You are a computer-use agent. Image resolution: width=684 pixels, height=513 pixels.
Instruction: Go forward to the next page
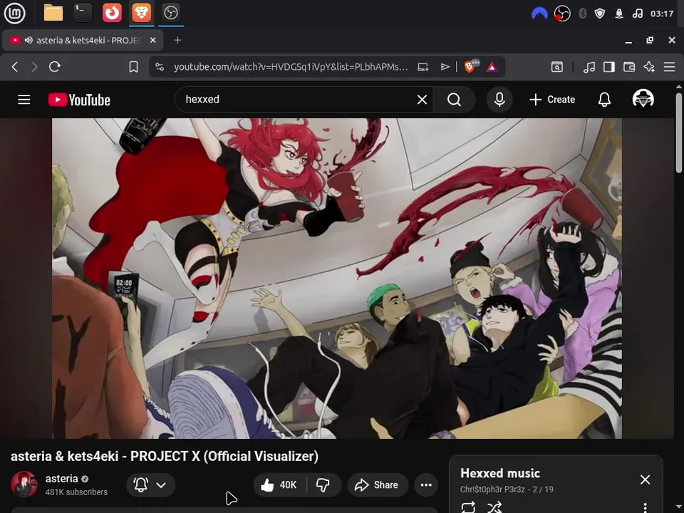34,67
